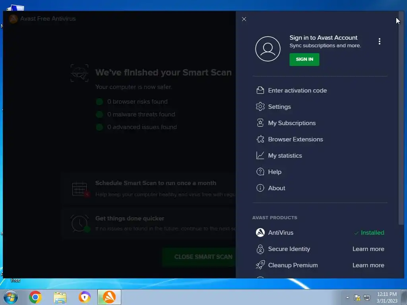The image size is (407, 305).
Task: Click the Sign in to Avast Account heading
Action: (323, 38)
